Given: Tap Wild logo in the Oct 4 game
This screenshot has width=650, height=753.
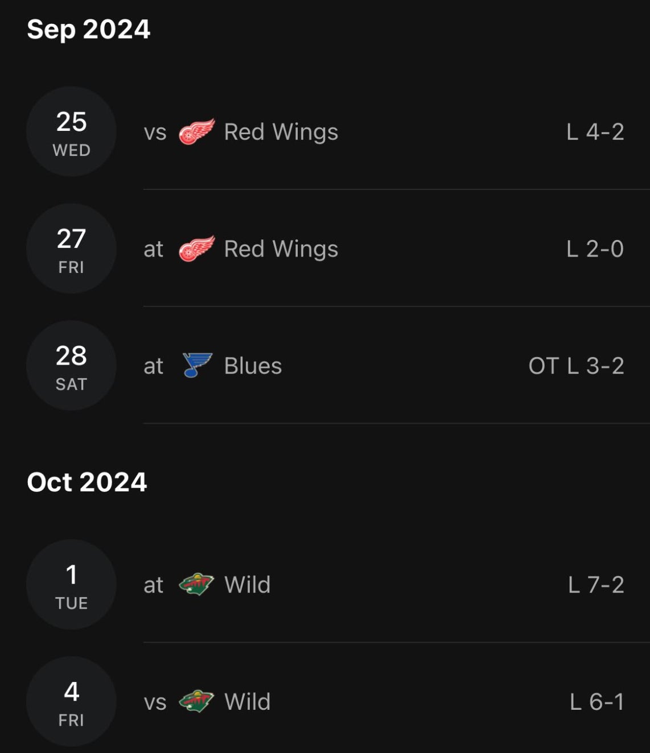Looking at the screenshot, I should tap(196, 701).
